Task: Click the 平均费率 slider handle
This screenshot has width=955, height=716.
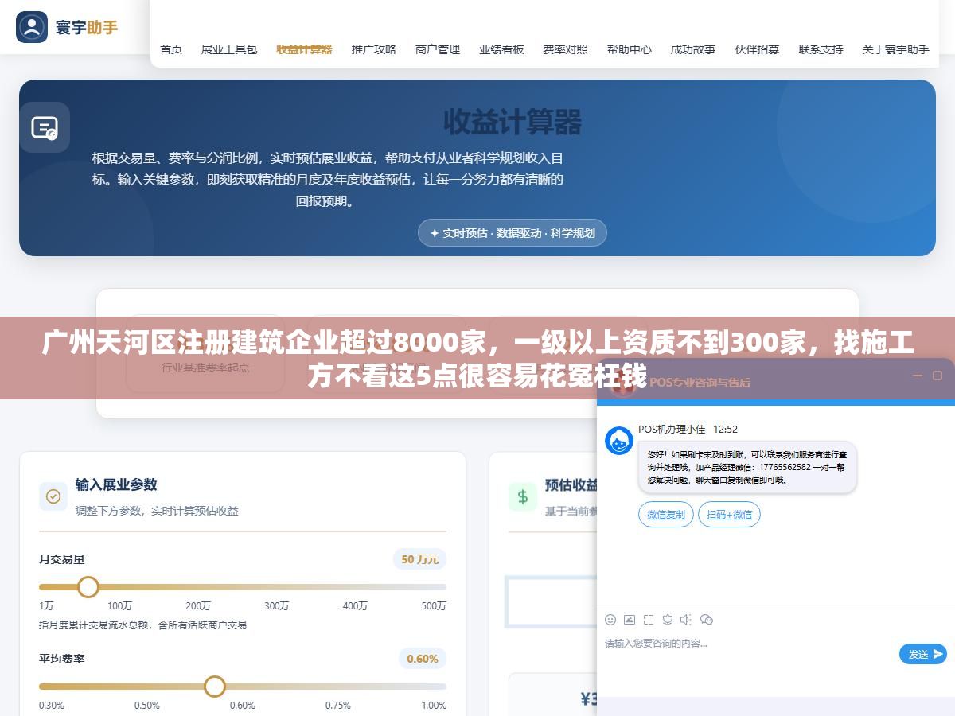Action: tap(215, 687)
